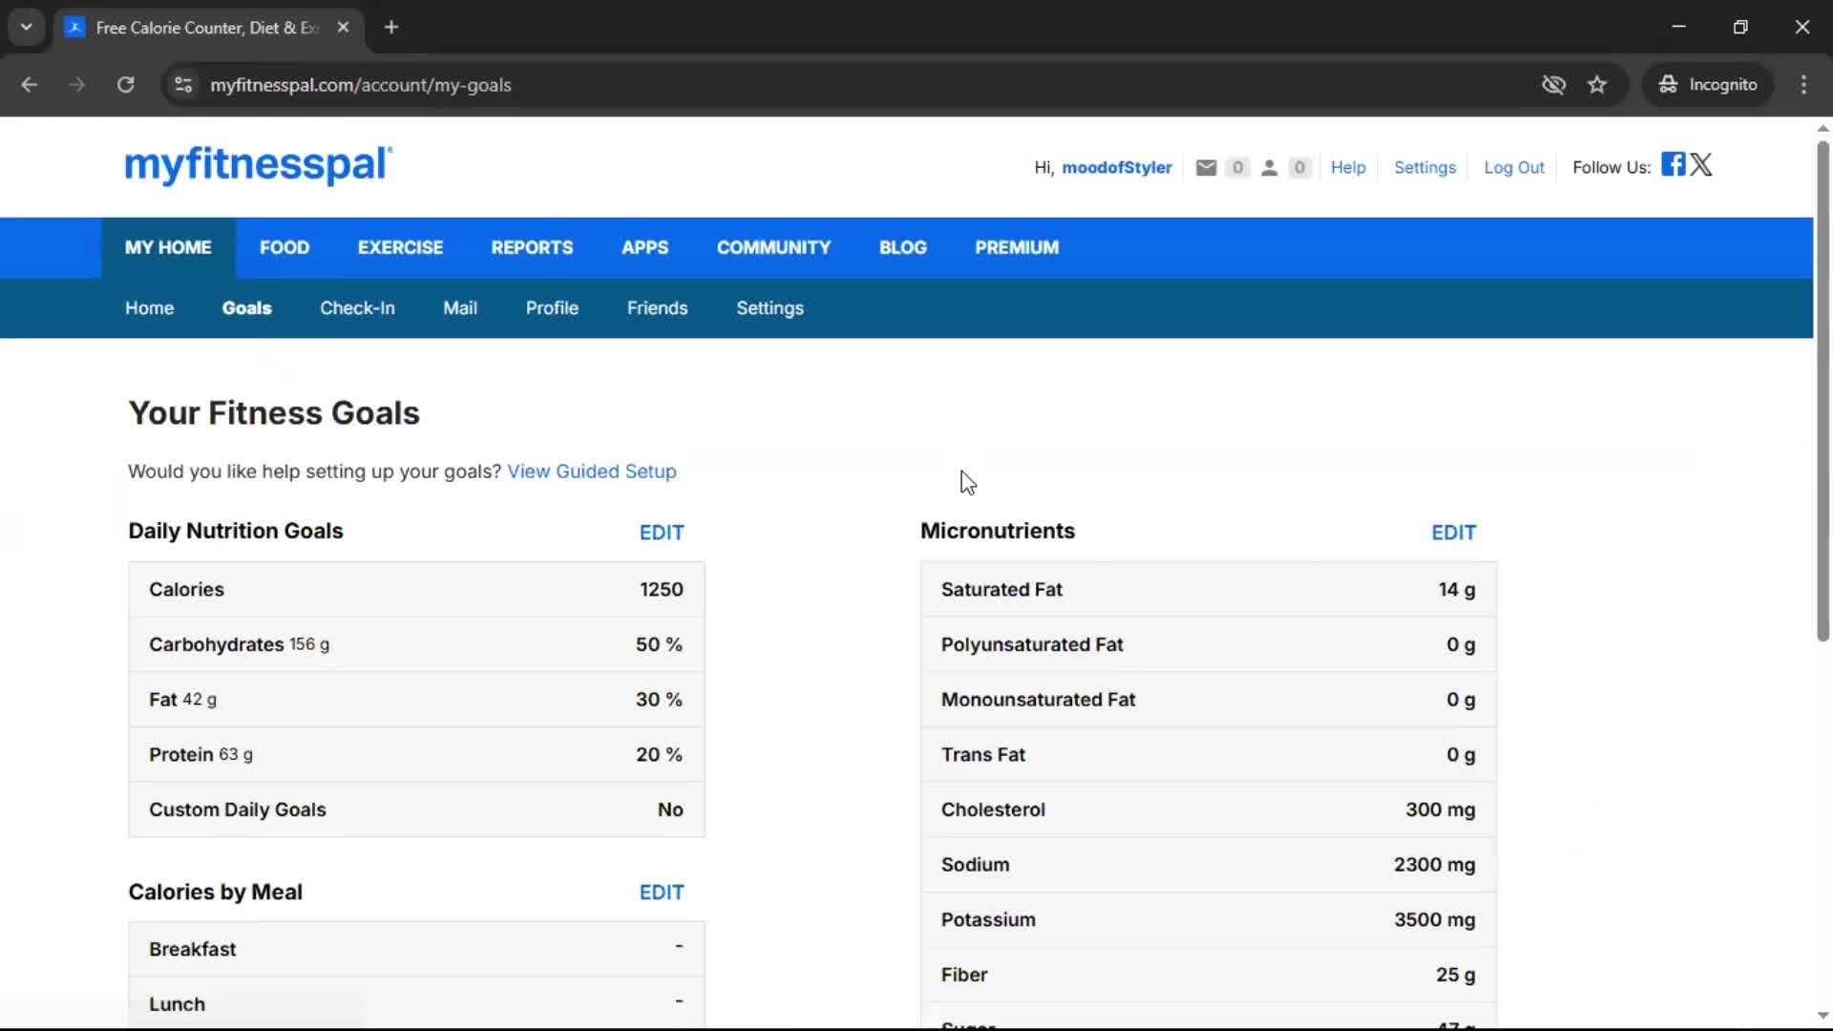Open the EXERCISE main tab
The image size is (1833, 1031).
pyautogui.click(x=400, y=247)
